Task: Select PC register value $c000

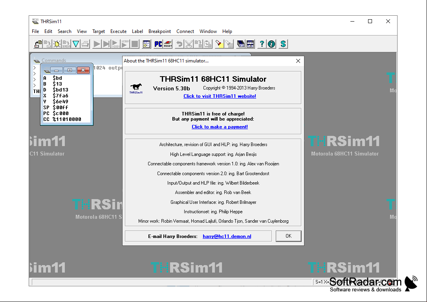Action: pyautogui.click(x=60, y=113)
